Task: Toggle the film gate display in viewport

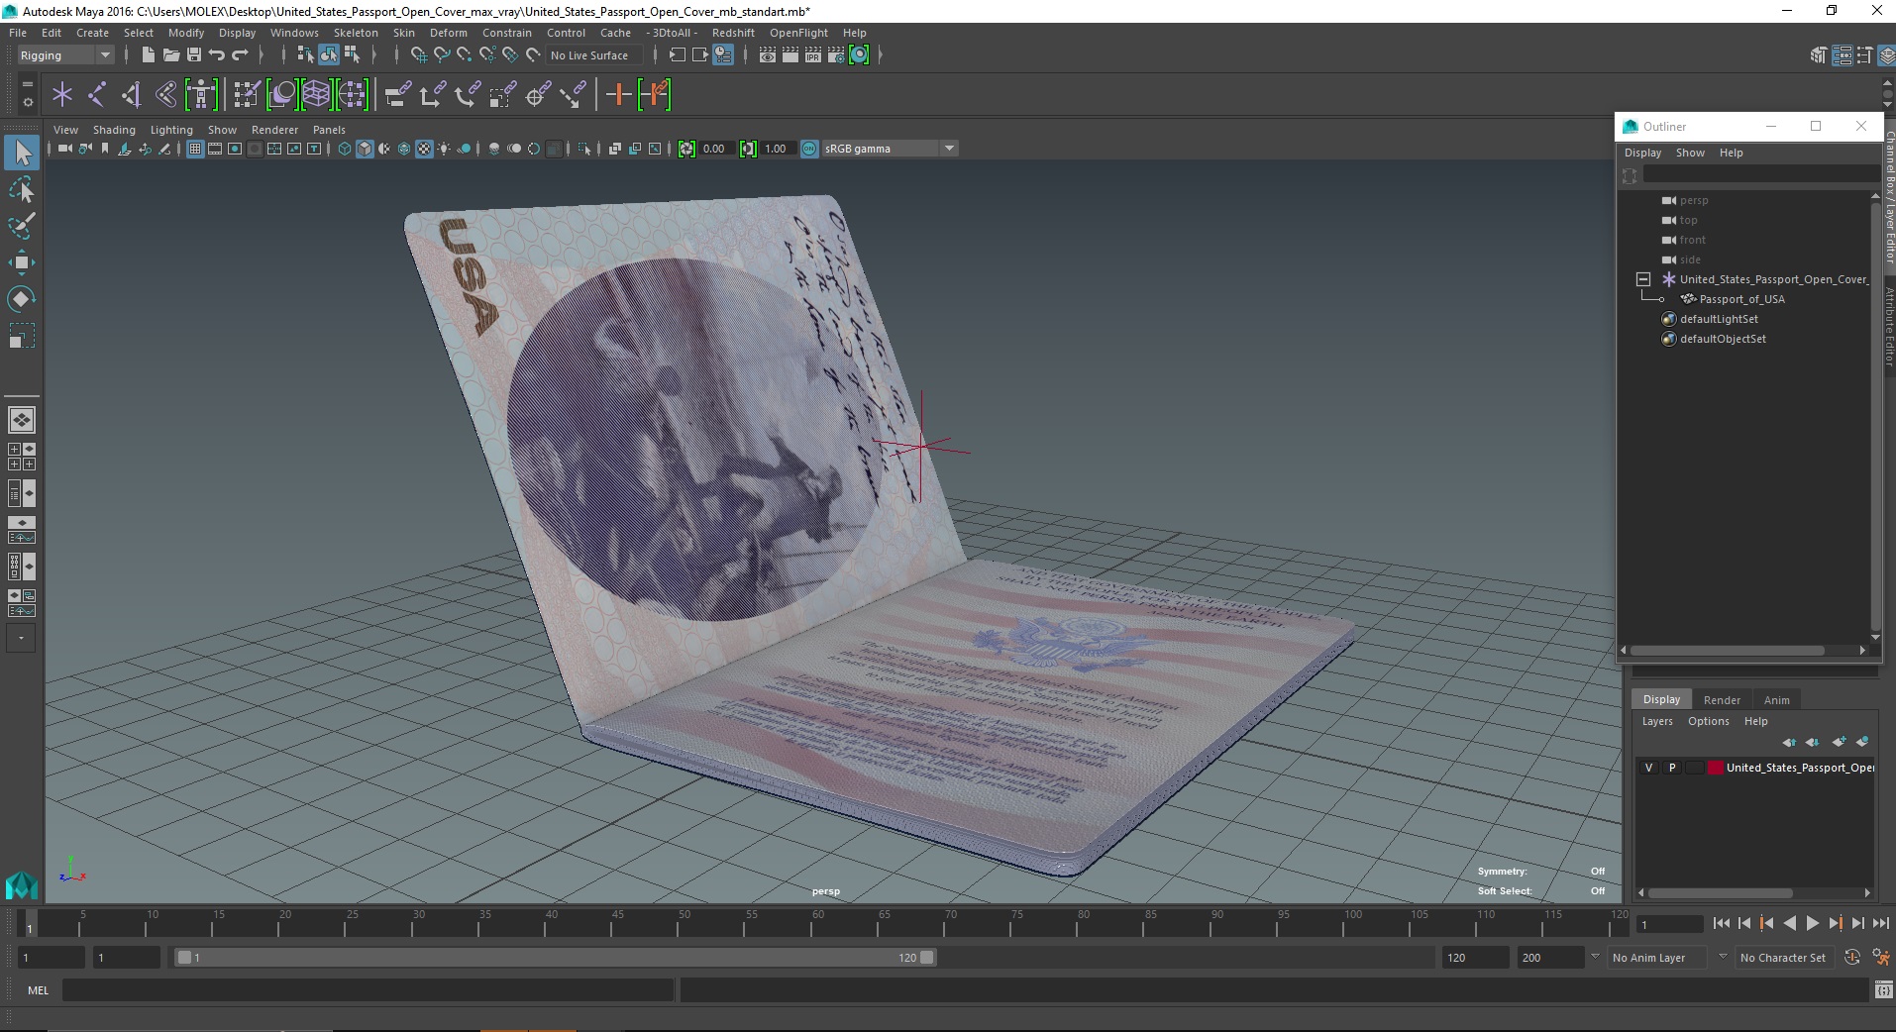Action: (x=215, y=149)
